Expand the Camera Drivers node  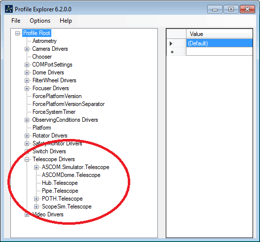pyautogui.click(x=27, y=49)
